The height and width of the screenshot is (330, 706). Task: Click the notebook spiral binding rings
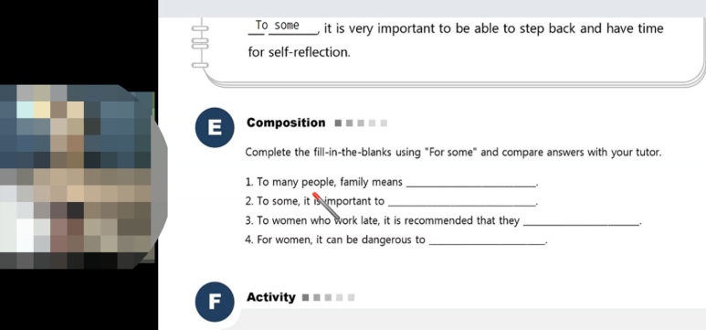[x=200, y=43]
